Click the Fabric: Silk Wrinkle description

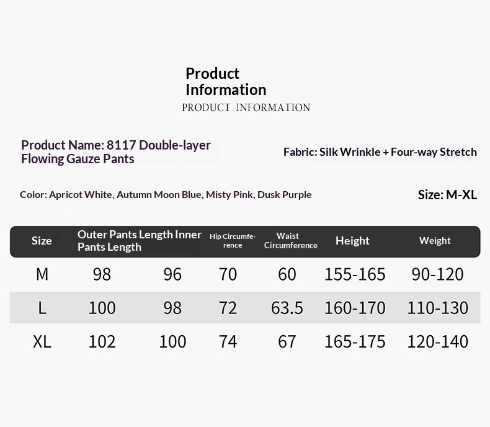click(x=380, y=152)
